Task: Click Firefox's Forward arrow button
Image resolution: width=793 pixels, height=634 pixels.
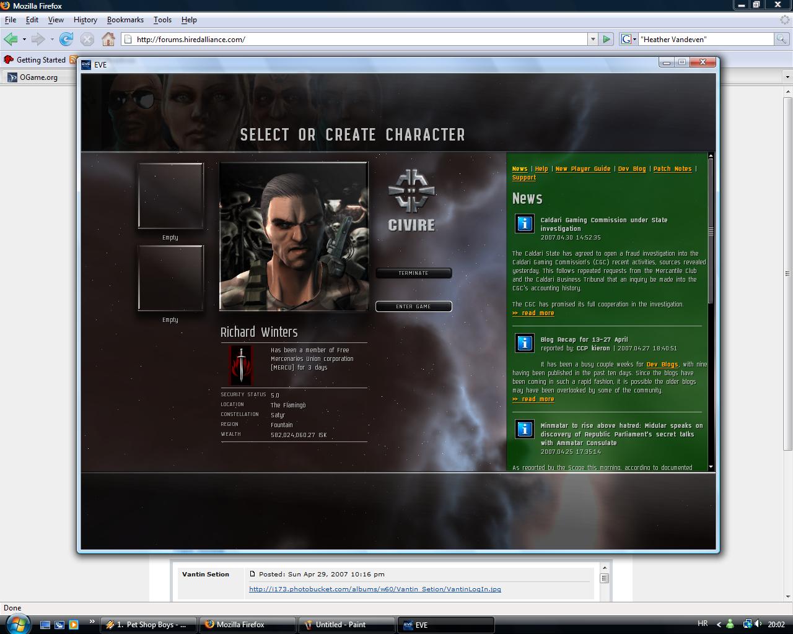Action: coord(38,39)
